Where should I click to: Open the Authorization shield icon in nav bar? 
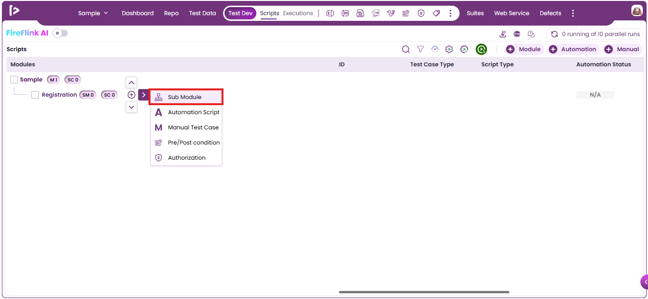tap(421, 13)
